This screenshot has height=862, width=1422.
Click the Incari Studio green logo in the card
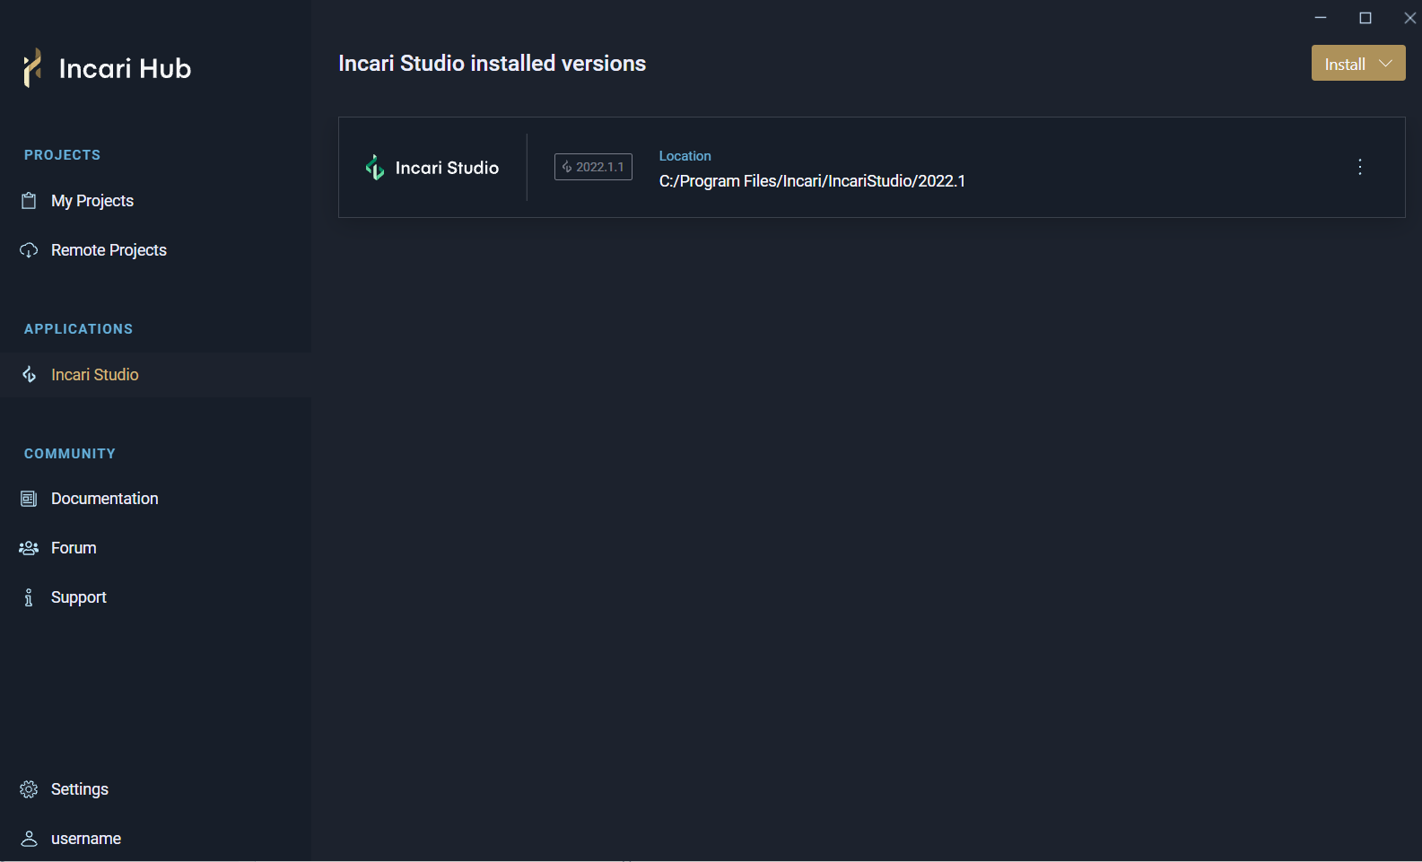(x=375, y=167)
